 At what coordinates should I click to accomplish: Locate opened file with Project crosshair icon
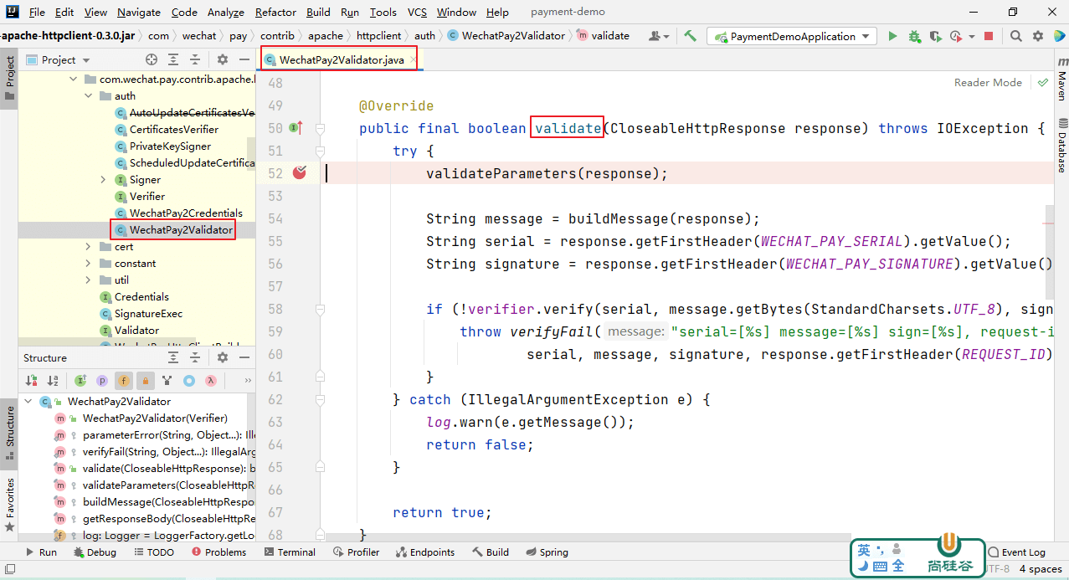point(151,59)
